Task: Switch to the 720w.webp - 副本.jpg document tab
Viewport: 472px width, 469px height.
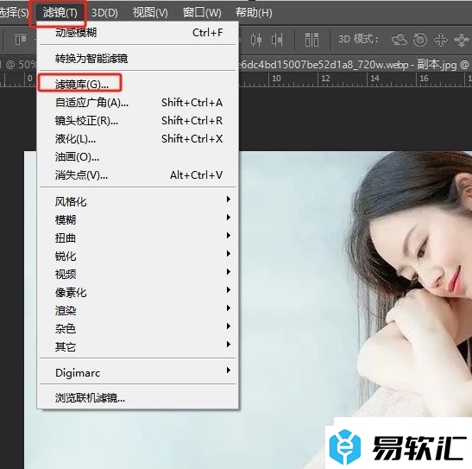Action: tap(356, 64)
